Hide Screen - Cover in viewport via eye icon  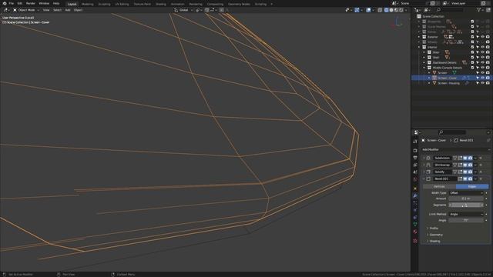[x=483, y=78]
